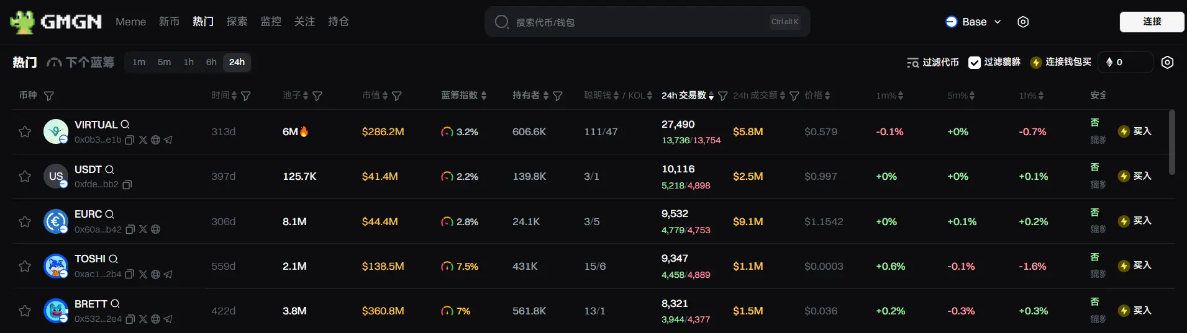
Task: Open EURC's website globe icon
Action: click(155, 229)
